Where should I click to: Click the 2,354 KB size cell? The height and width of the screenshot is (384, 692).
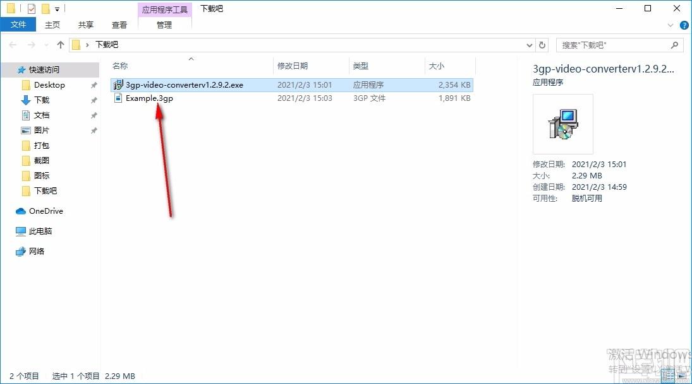tap(454, 85)
